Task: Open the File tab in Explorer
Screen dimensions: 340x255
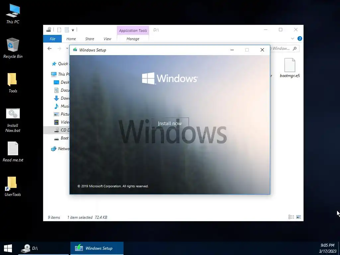Action: pos(52,39)
